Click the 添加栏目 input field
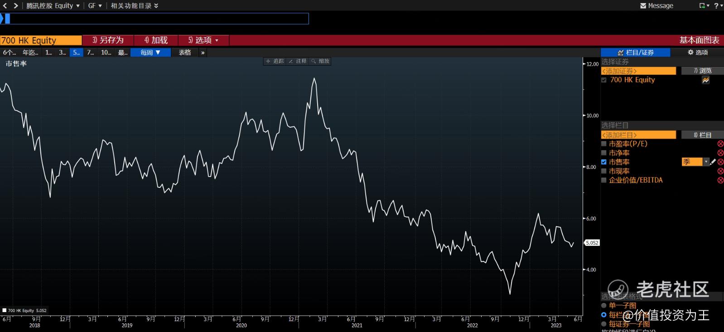Viewport: 724px width, 332px height. pos(638,135)
